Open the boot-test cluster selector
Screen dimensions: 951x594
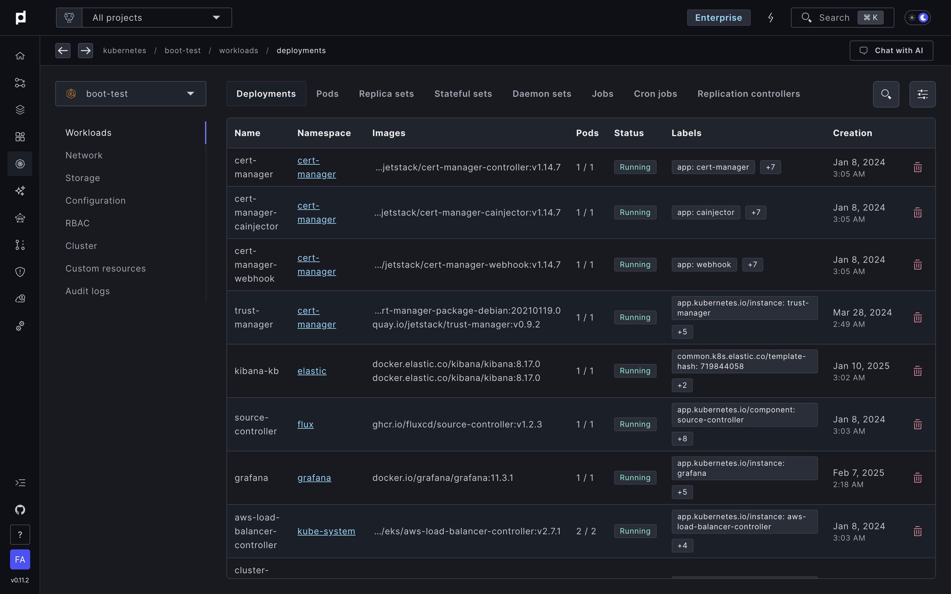pos(131,93)
